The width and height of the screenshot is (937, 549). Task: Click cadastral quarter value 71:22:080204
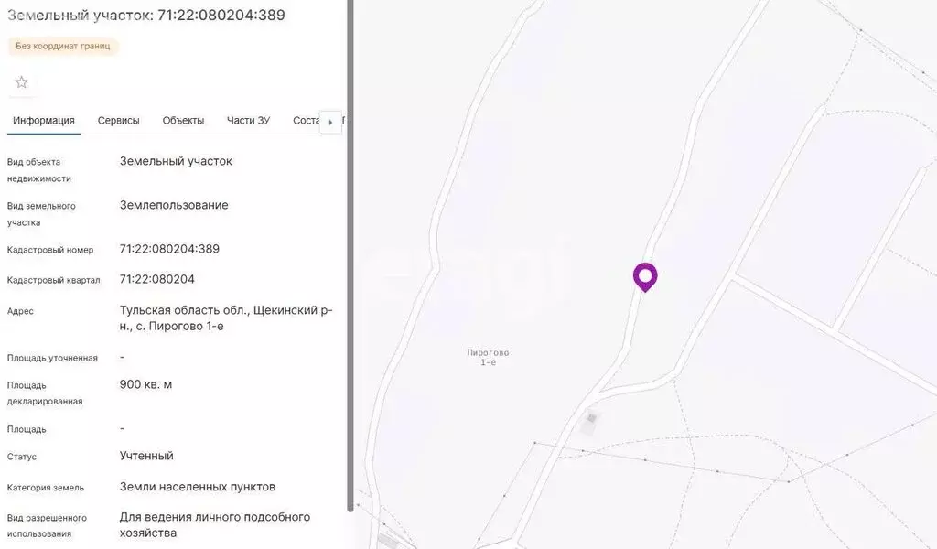(156, 279)
